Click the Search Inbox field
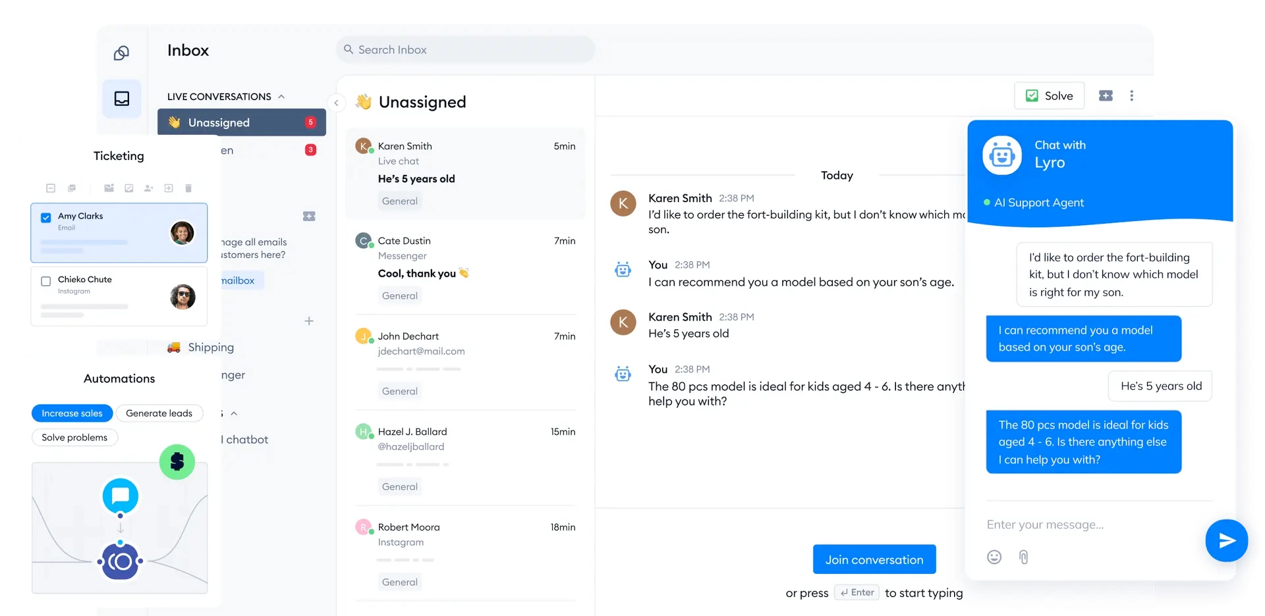This screenshot has width=1265, height=616. 465,50
